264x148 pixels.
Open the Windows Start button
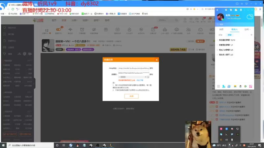3,145
